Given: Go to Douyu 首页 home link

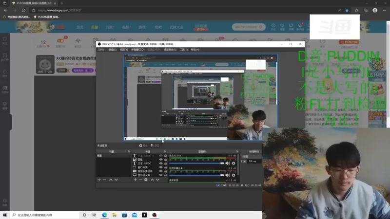Looking at the screenshot, I should click(x=80, y=27).
